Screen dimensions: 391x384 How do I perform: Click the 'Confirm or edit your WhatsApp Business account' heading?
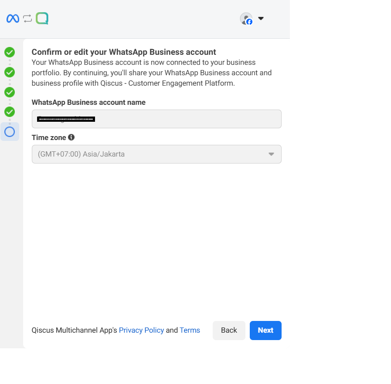click(x=124, y=52)
